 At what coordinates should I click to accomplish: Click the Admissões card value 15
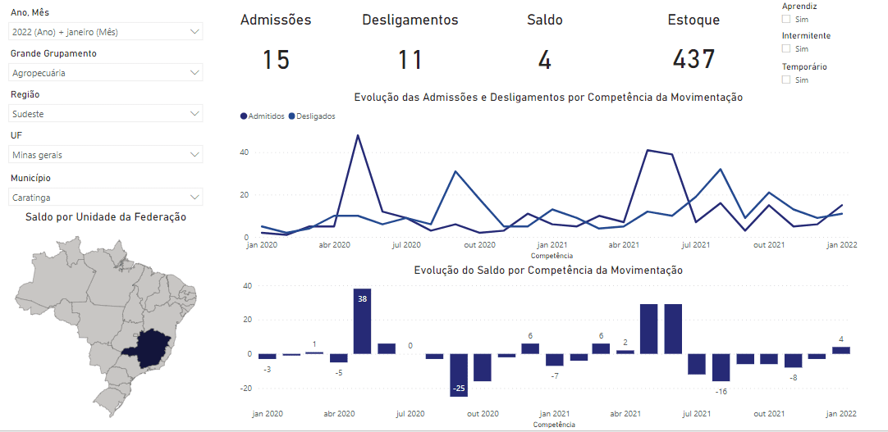pyautogui.click(x=276, y=60)
